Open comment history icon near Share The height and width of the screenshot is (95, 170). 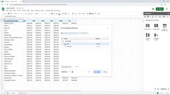tap(153, 9)
